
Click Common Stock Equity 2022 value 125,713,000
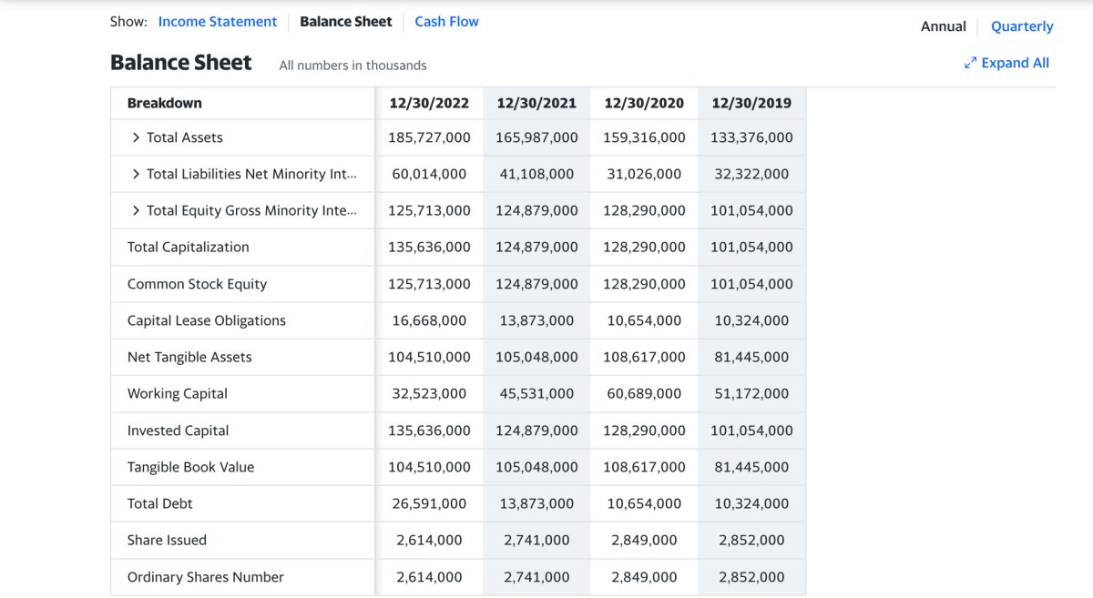(x=429, y=284)
